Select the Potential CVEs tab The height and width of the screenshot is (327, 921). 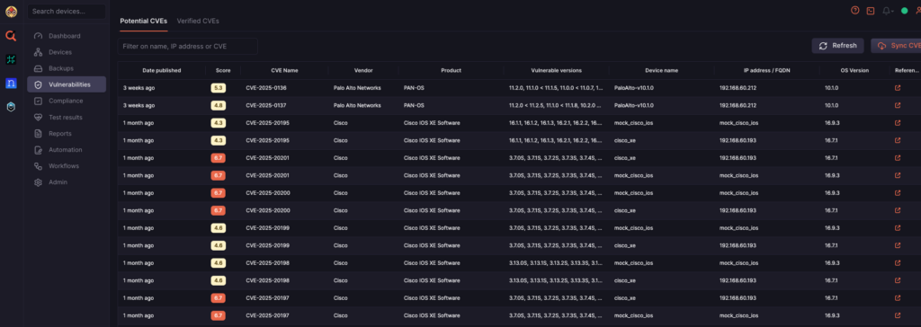click(143, 22)
